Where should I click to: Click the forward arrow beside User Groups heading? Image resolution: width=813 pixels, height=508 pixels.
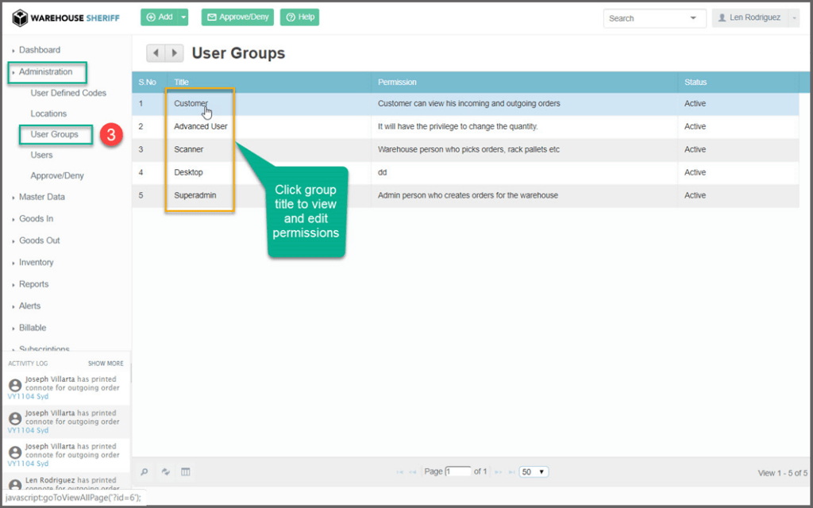tap(175, 53)
